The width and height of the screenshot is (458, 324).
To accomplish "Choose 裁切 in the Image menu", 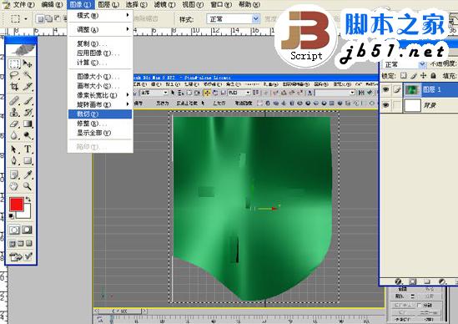I will click(x=100, y=114).
